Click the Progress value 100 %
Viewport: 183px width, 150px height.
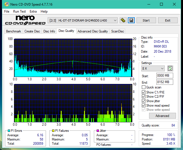click(171, 135)
